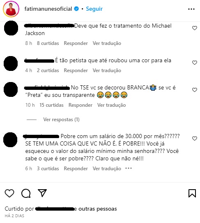Expand 'Ver respostas (1)' replies
The image size is (200, 223).
(x=61, y=120)
